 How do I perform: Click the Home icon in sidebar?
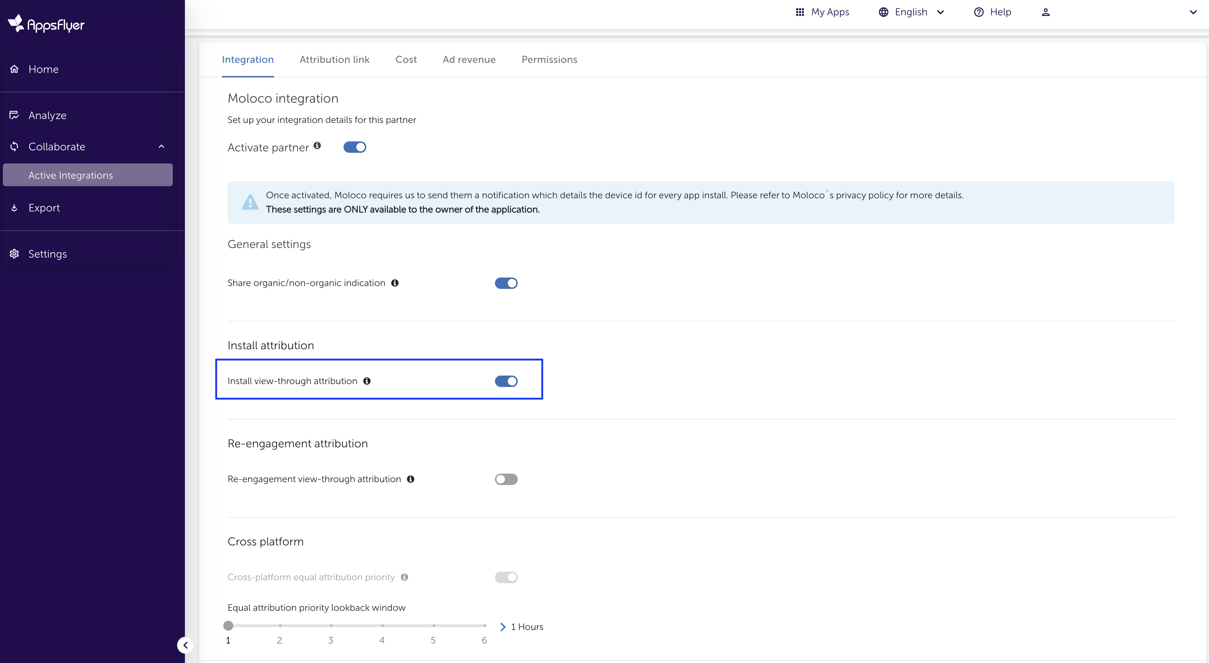(x=15, y=69)
